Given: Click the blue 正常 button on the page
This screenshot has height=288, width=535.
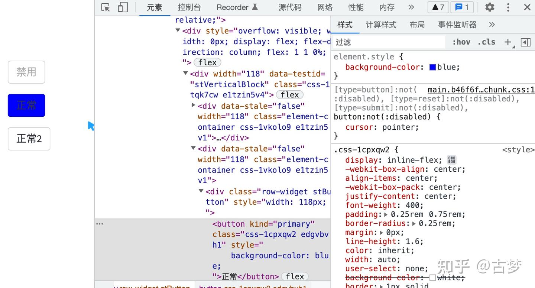Looking at the screenshot, I should click(x=26, y=105).
